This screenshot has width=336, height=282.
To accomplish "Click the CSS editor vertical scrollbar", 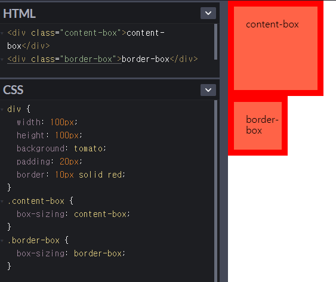I will pos(216,191).
